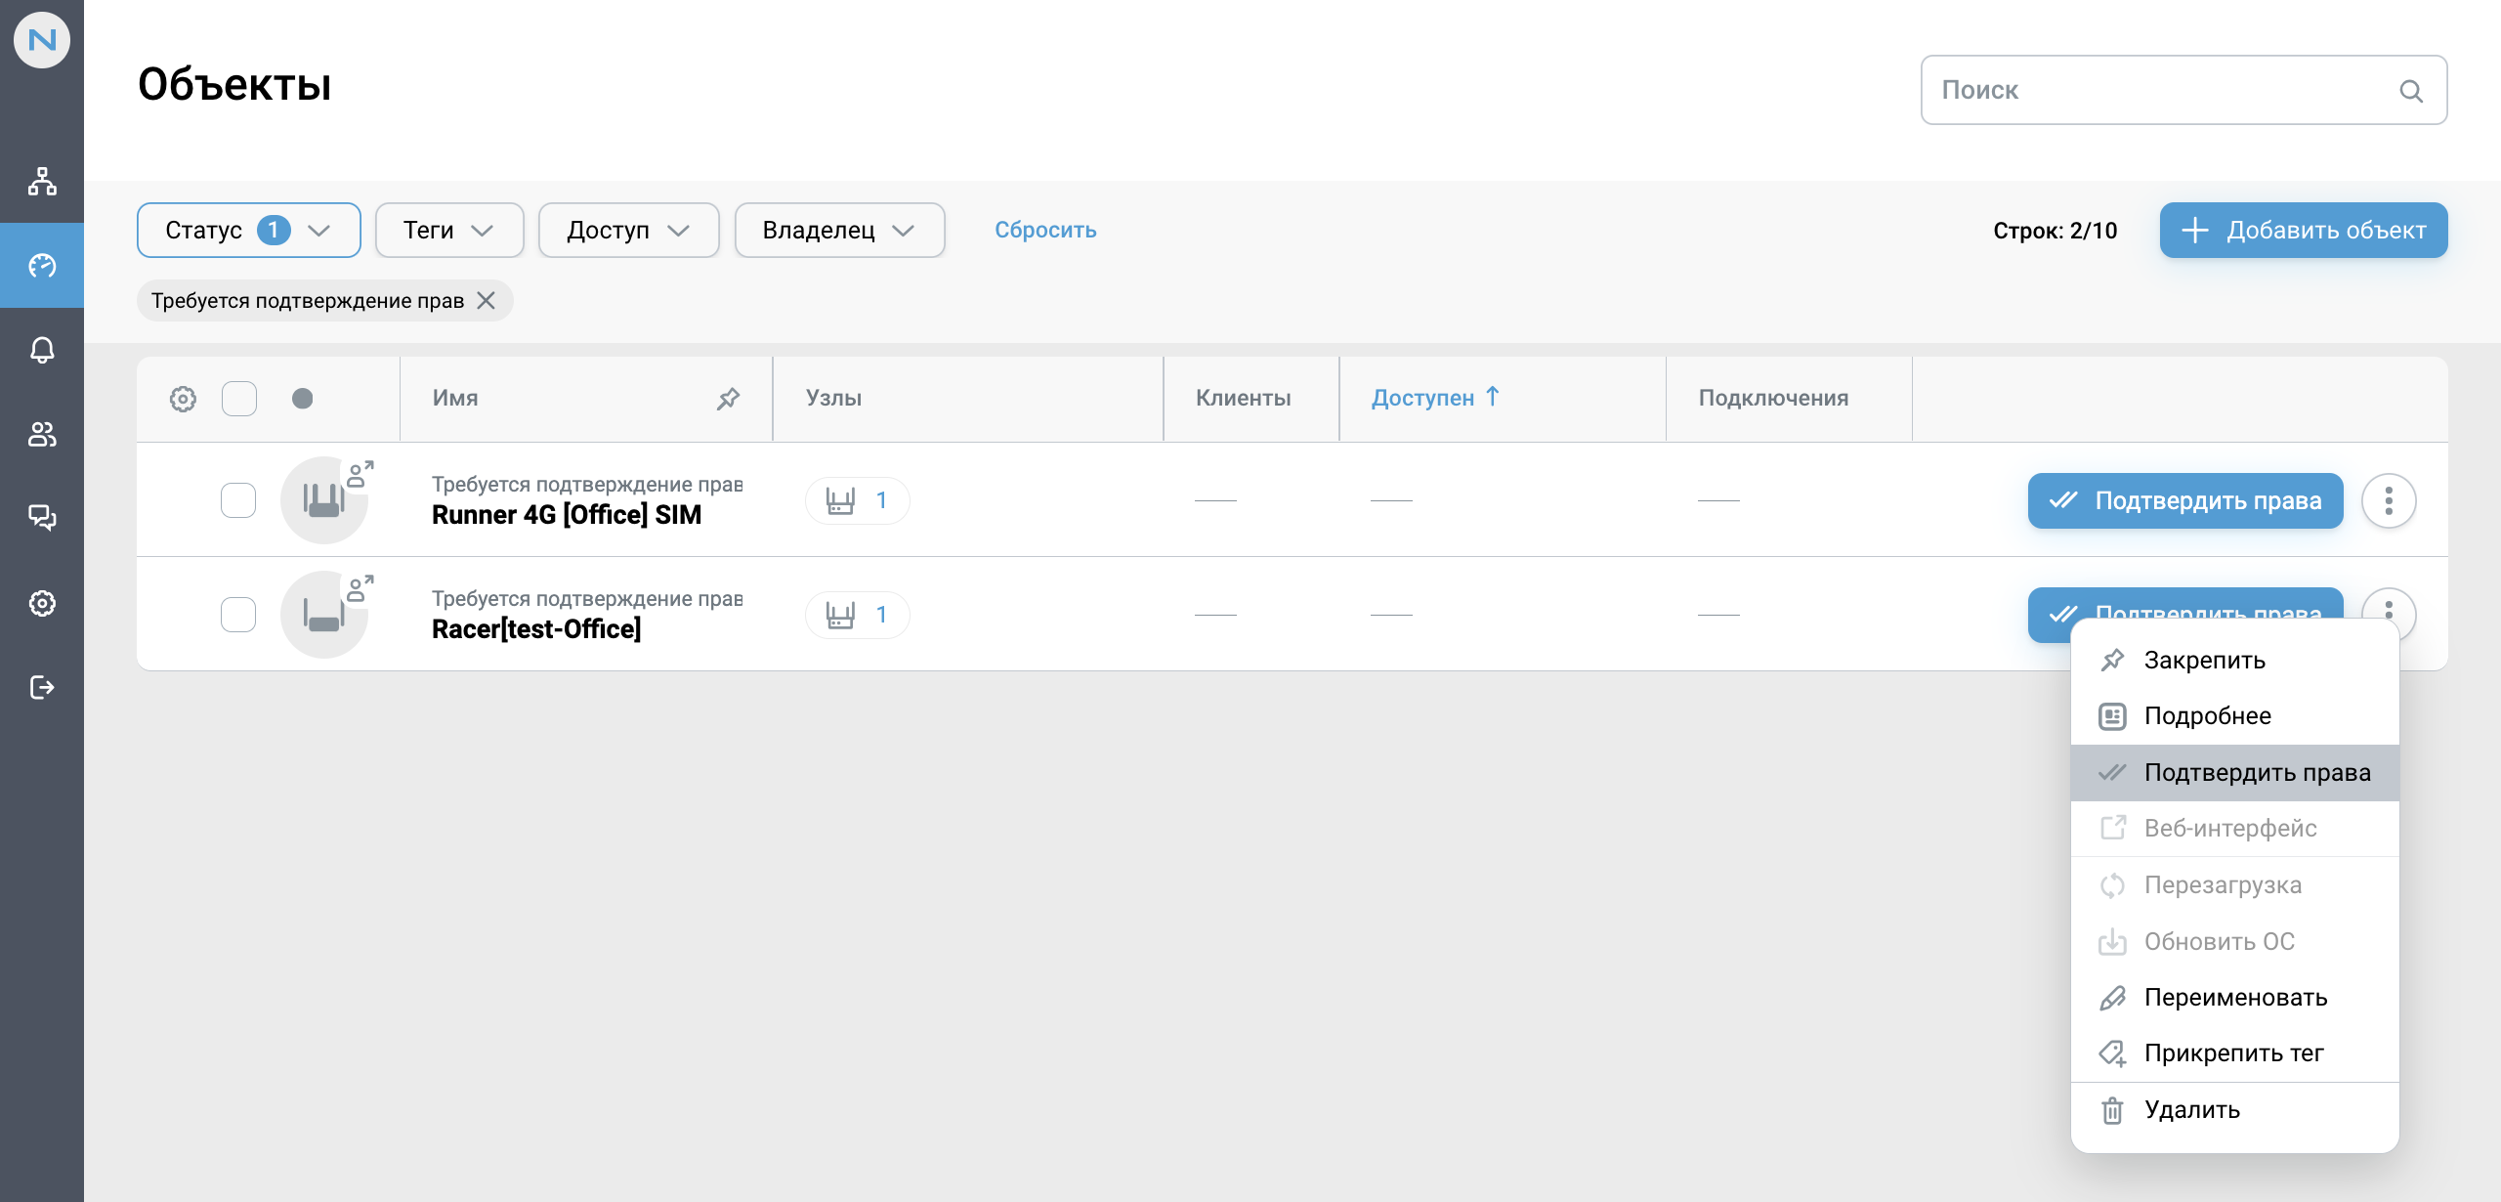Click the search magnifier icon
This screenshot has height=1202, width=2501.
tap(2411, 91)
